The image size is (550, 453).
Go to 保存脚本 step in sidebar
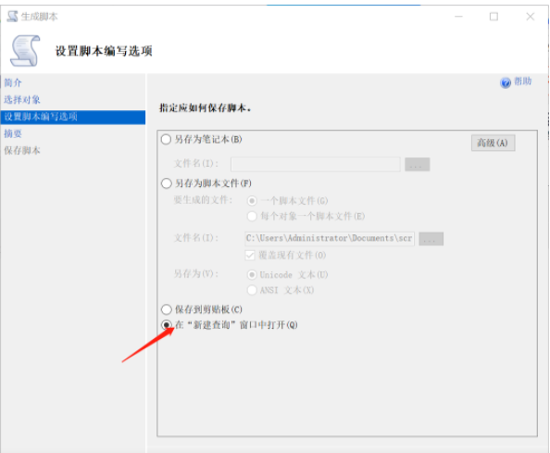click(x=22, y=150)
